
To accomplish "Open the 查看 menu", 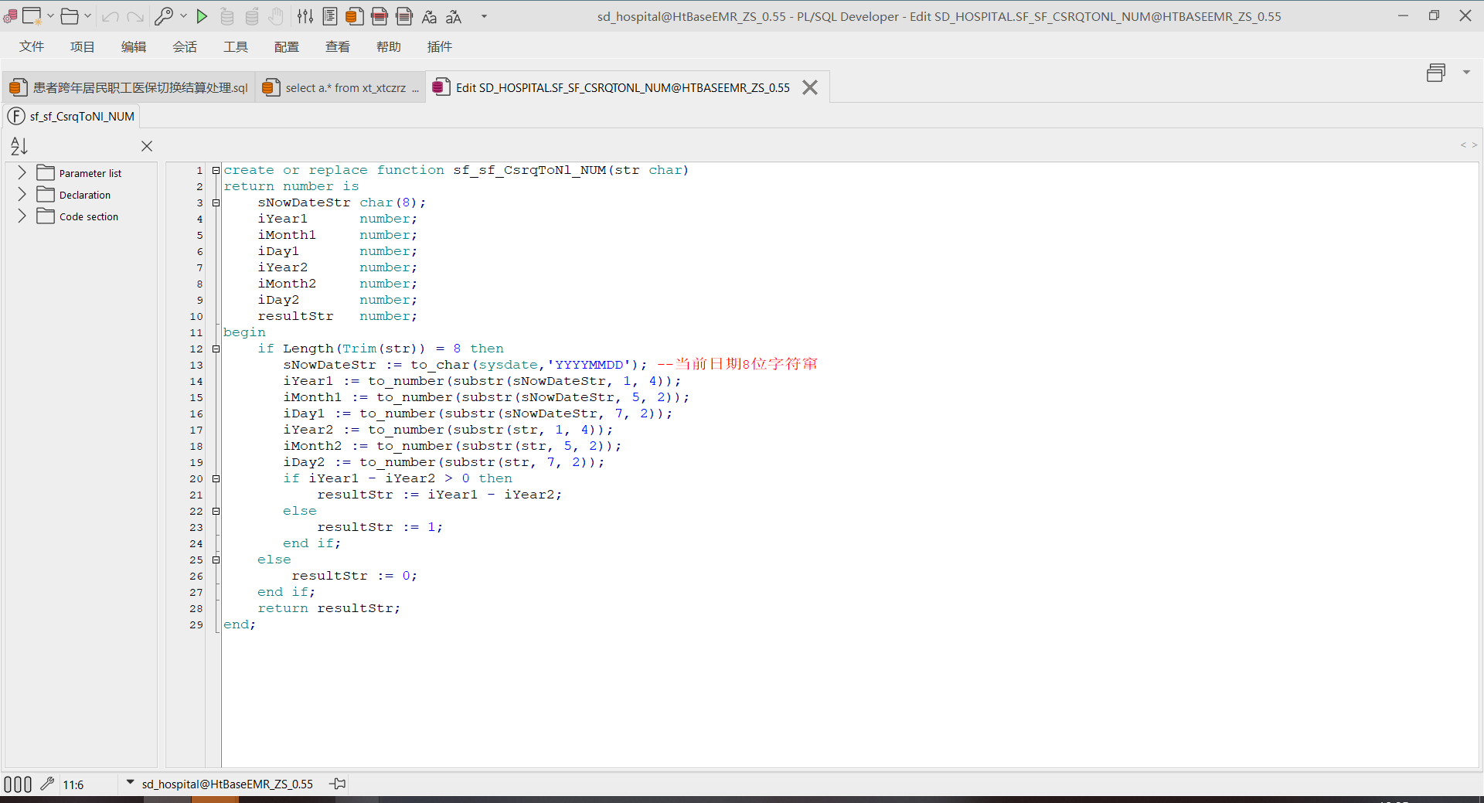I will [338, 47].
